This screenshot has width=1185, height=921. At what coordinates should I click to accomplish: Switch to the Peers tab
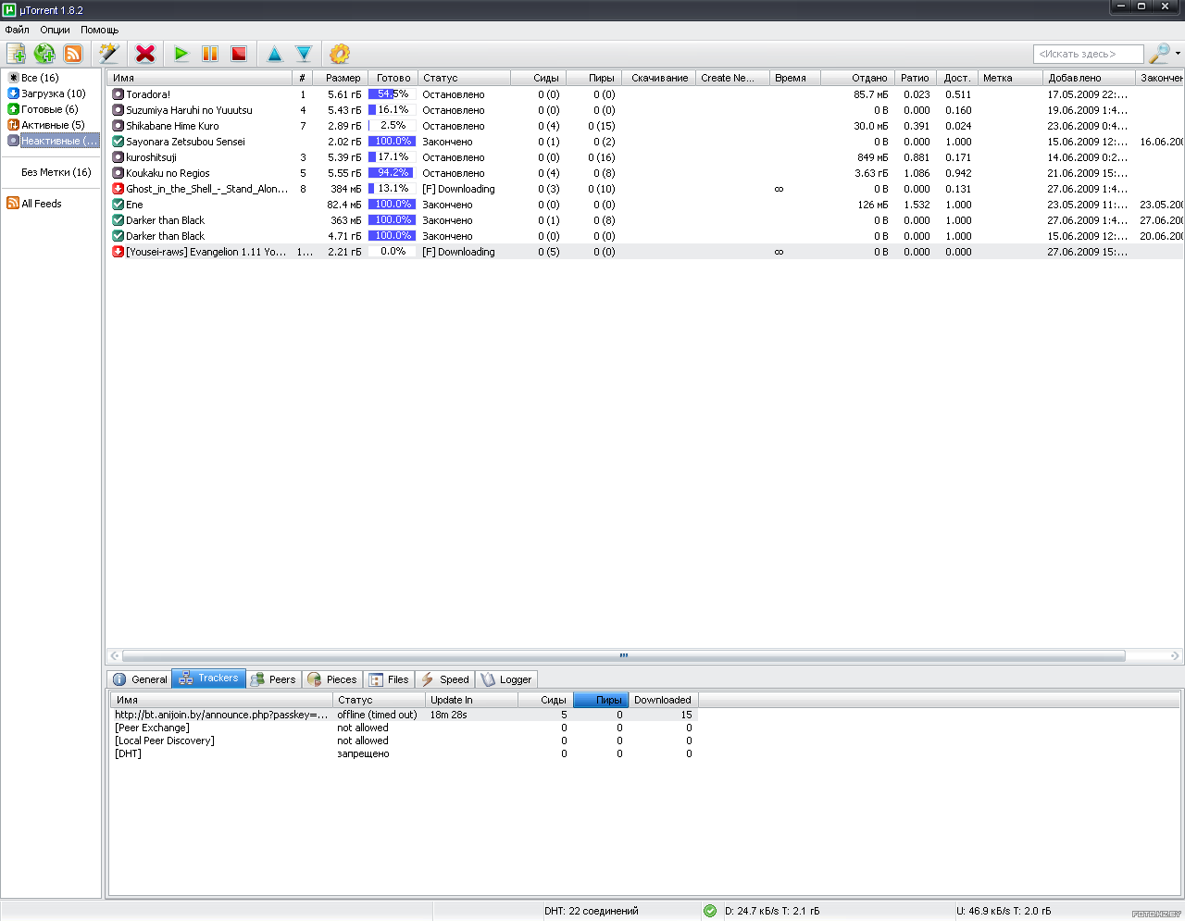pyautogui.click(x=273, y=679)
